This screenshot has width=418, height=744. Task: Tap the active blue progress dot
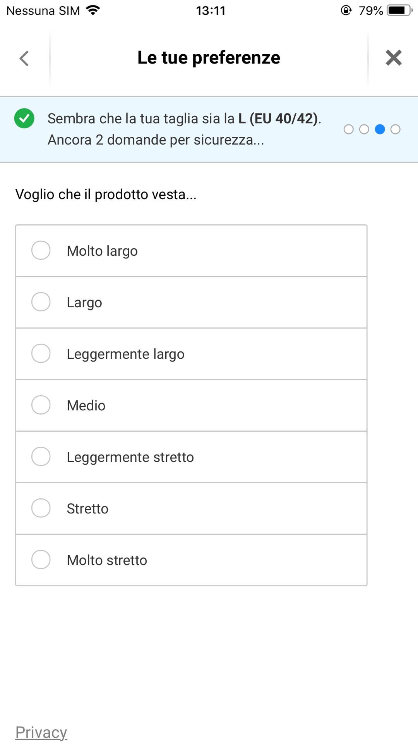tap(380, 129)
